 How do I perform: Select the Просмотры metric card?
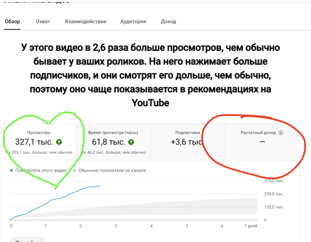pyautogui.click(x=39, y=142)
